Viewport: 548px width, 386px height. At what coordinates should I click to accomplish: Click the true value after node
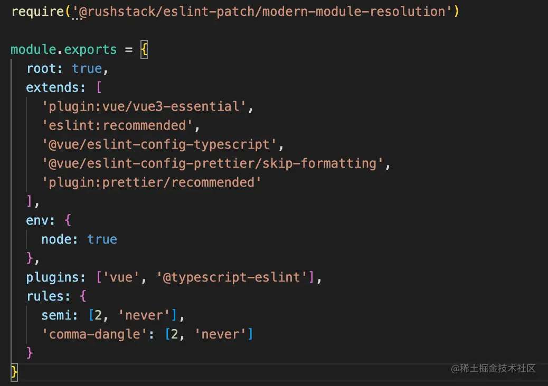[102, 239]
